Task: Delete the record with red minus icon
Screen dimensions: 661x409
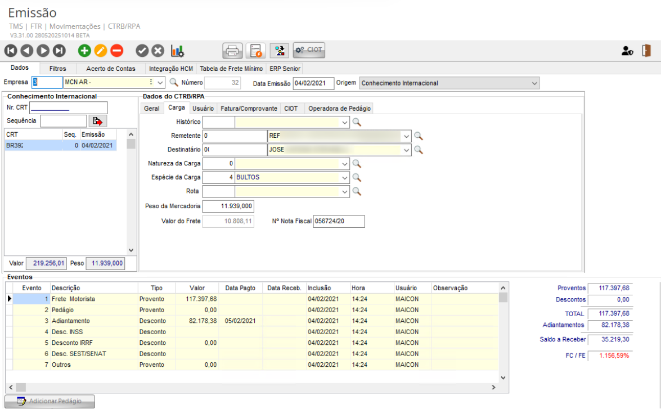Action: click(116, 51)
